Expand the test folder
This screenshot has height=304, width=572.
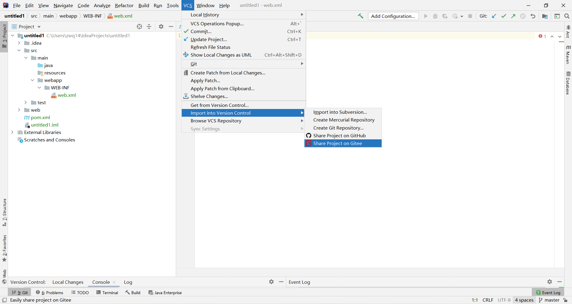tap(26, 102)
